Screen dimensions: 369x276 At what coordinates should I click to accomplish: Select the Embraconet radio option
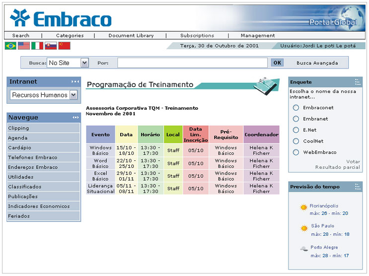tap(296, 108)
